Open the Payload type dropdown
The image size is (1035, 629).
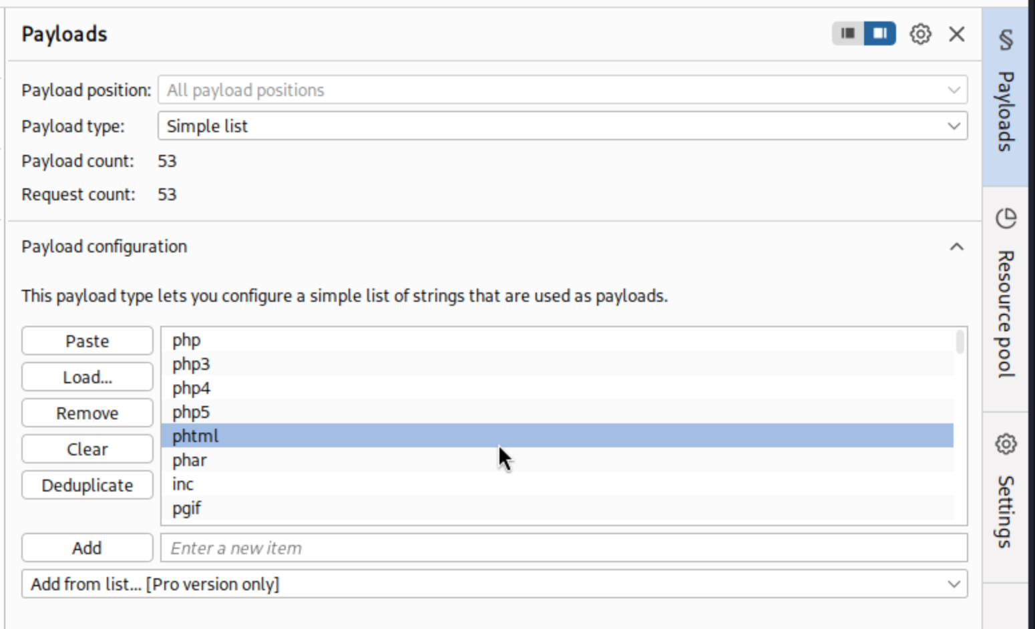(562, 126)
